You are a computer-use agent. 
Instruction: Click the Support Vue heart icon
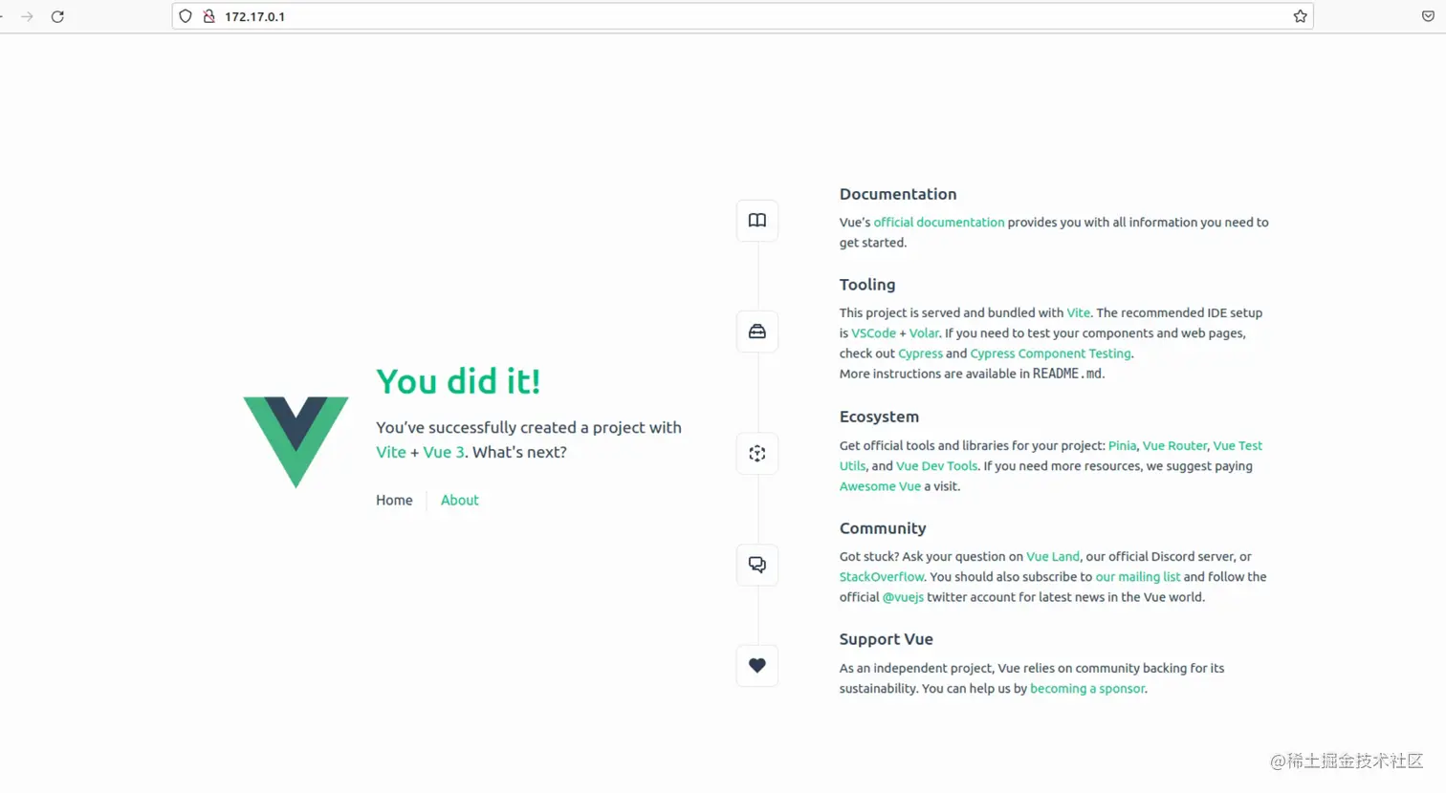(x=756, y=666)
